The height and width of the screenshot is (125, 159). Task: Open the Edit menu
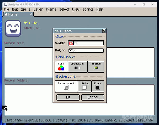pos(15,10)
